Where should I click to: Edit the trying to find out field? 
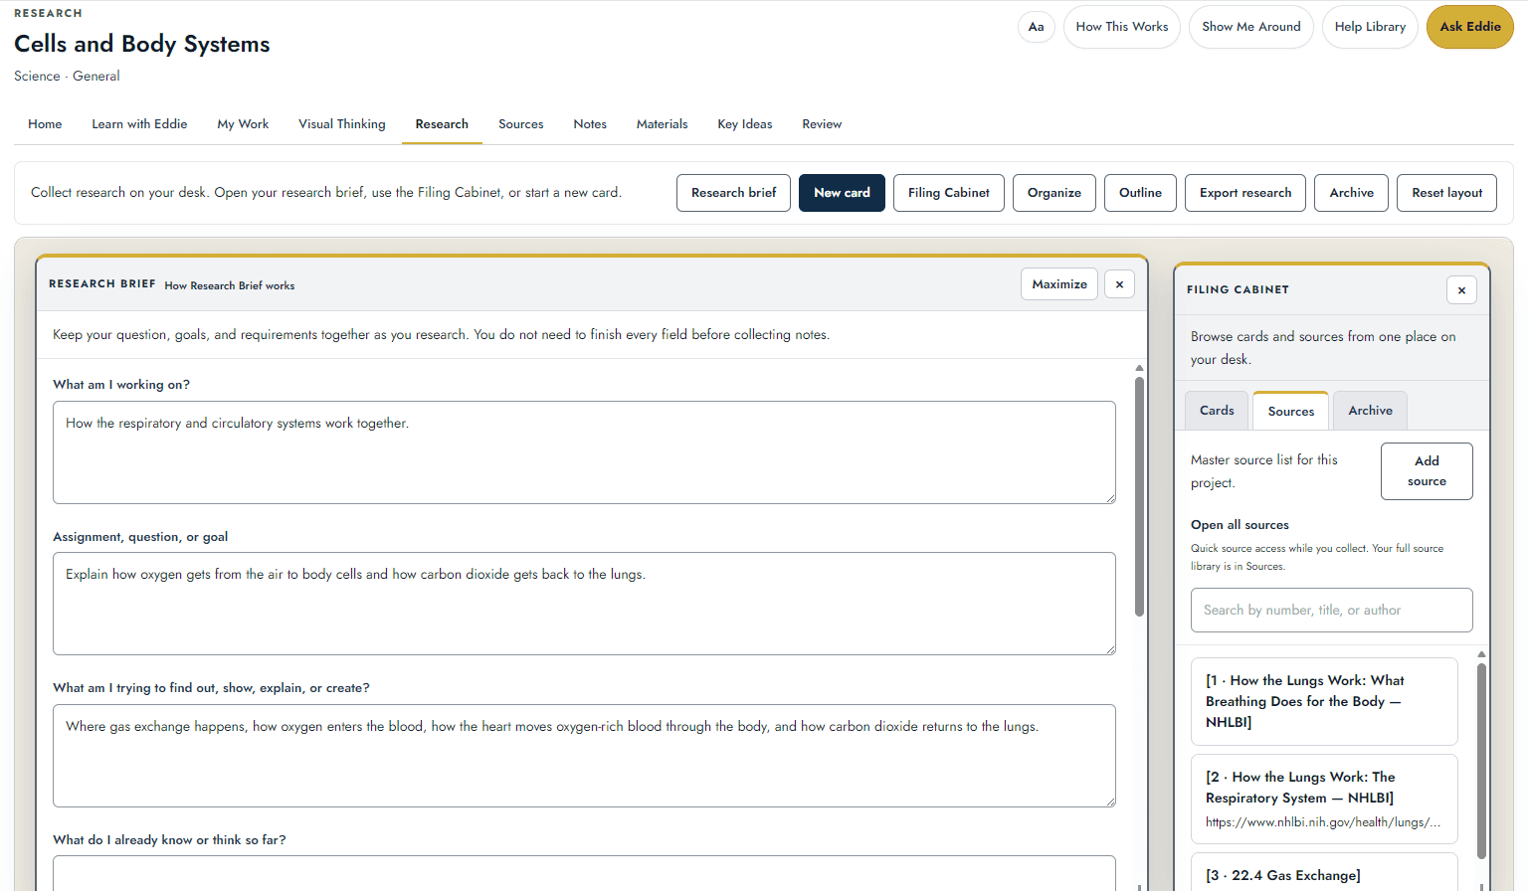pos(584,756)
